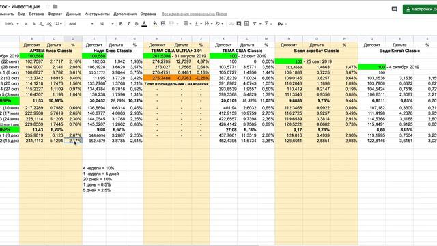Viewport: 437px width, 246px height.
Task: Select deposit cell 241,1113
Action: point(32,141)
